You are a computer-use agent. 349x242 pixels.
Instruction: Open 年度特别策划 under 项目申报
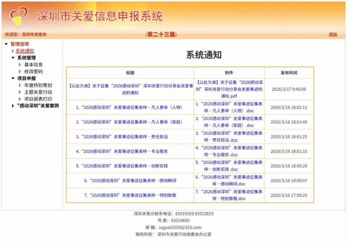click(38, 86)
